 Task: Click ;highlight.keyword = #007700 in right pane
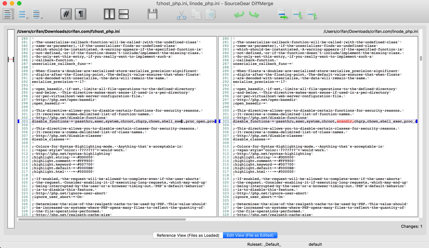coord(264,164)
